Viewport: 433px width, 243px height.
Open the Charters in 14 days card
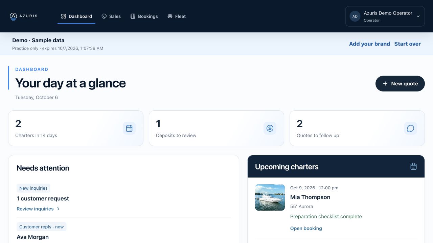(76, 128)
